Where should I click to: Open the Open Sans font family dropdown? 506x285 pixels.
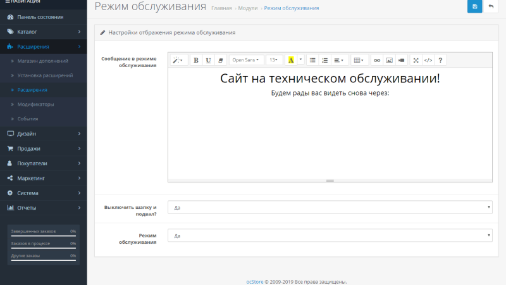246,60
